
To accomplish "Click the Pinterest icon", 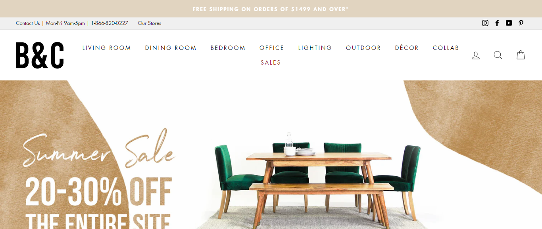I will click(x=521, y=23).
